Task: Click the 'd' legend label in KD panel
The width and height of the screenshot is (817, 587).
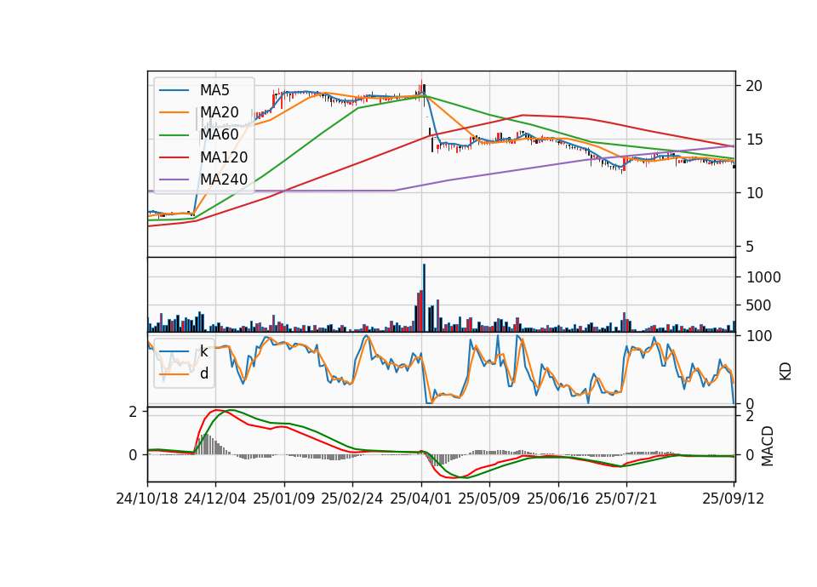Action: (x=204, y=373)
